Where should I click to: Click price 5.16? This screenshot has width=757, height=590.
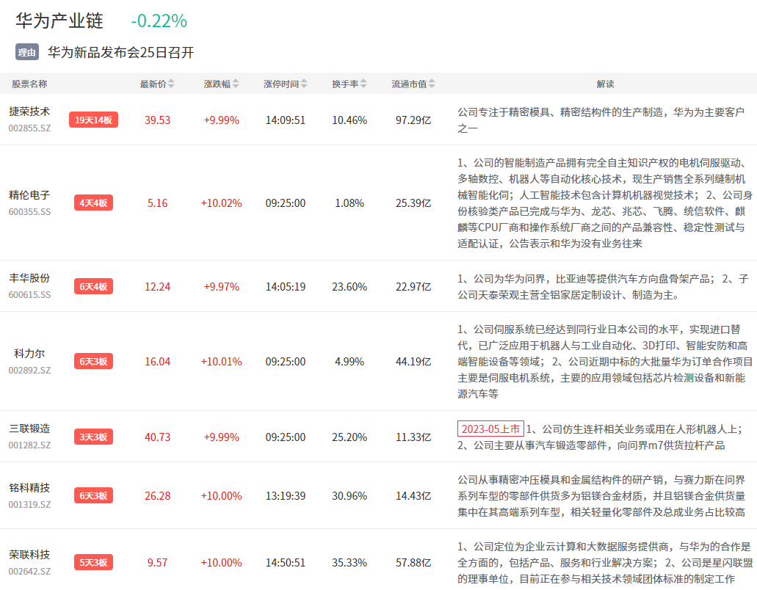click(x=157, y=203)
